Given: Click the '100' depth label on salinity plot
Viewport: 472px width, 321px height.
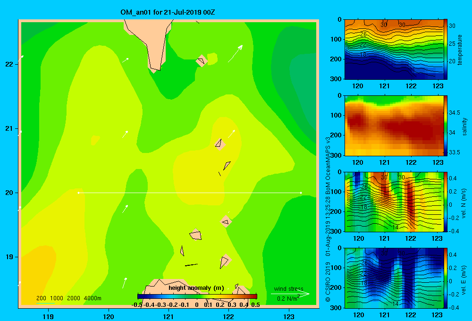Looking at the screenshot, I should [336, 115].
